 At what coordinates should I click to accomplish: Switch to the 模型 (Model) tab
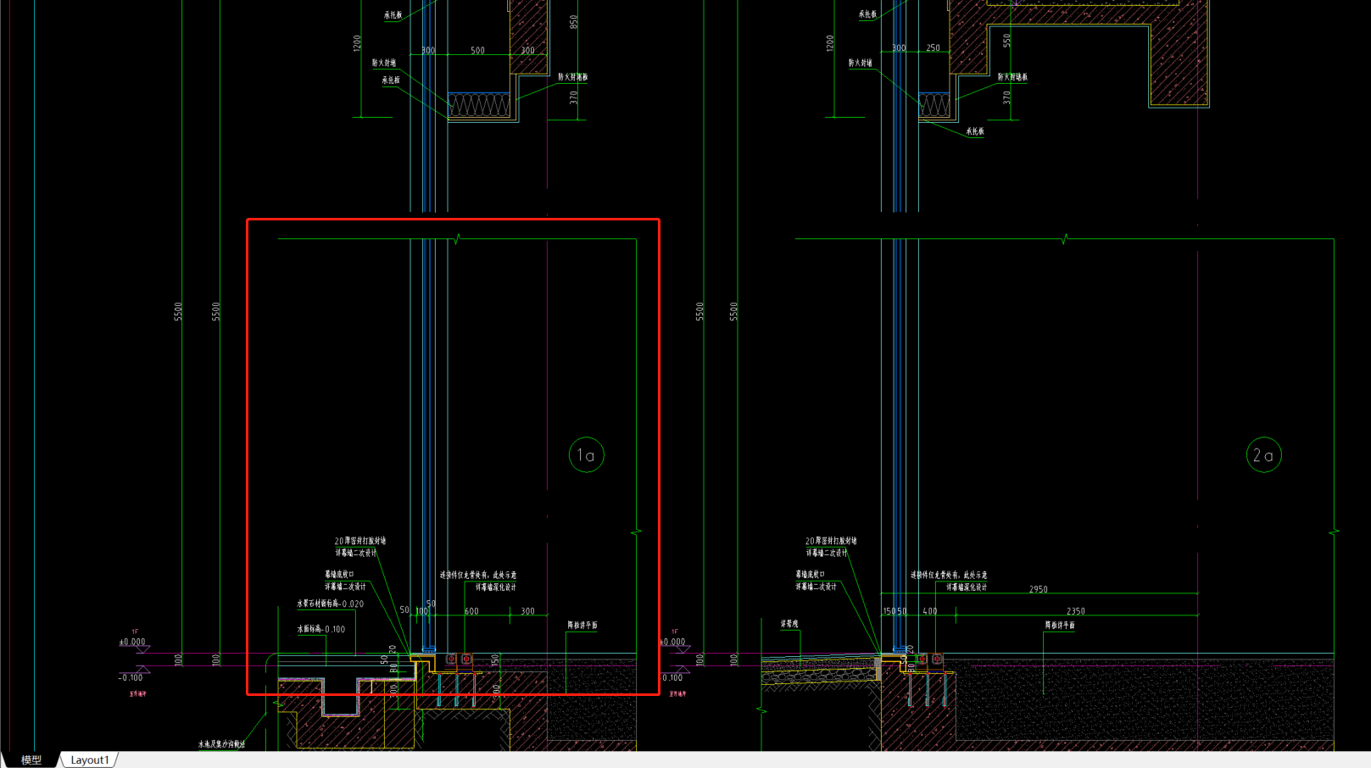click(x=31, y=760)
